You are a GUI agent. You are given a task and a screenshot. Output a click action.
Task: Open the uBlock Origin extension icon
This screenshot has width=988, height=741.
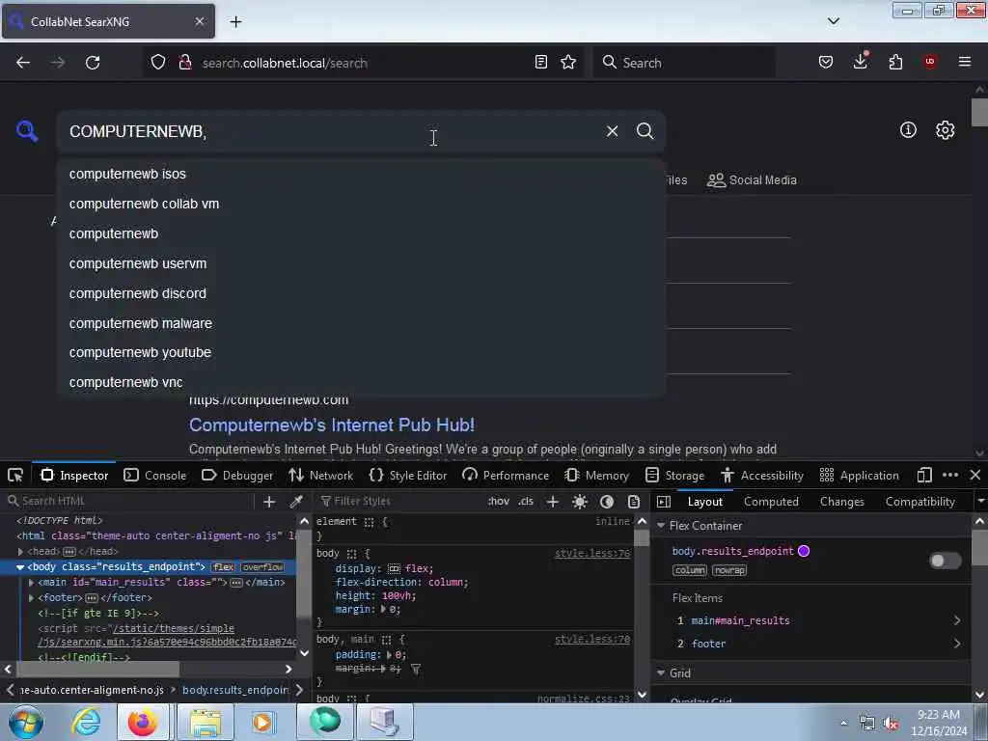[930, 62]
